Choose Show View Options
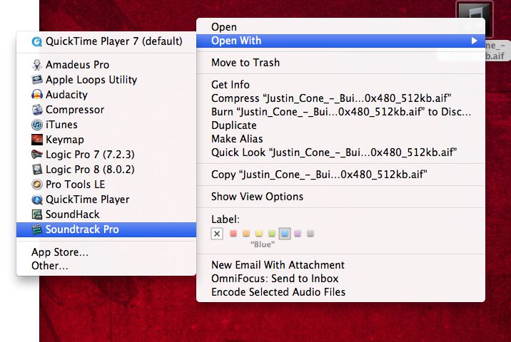 (340, 197)
